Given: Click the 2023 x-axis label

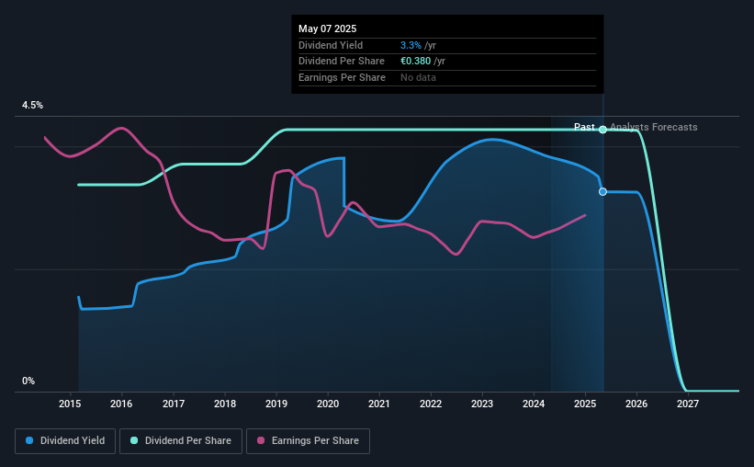Looking at the screenshot, I should point(482,404).
